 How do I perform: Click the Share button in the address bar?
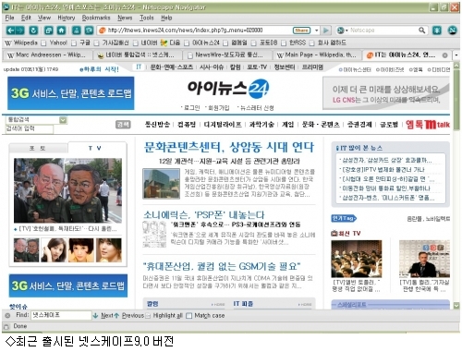point(301,30)
